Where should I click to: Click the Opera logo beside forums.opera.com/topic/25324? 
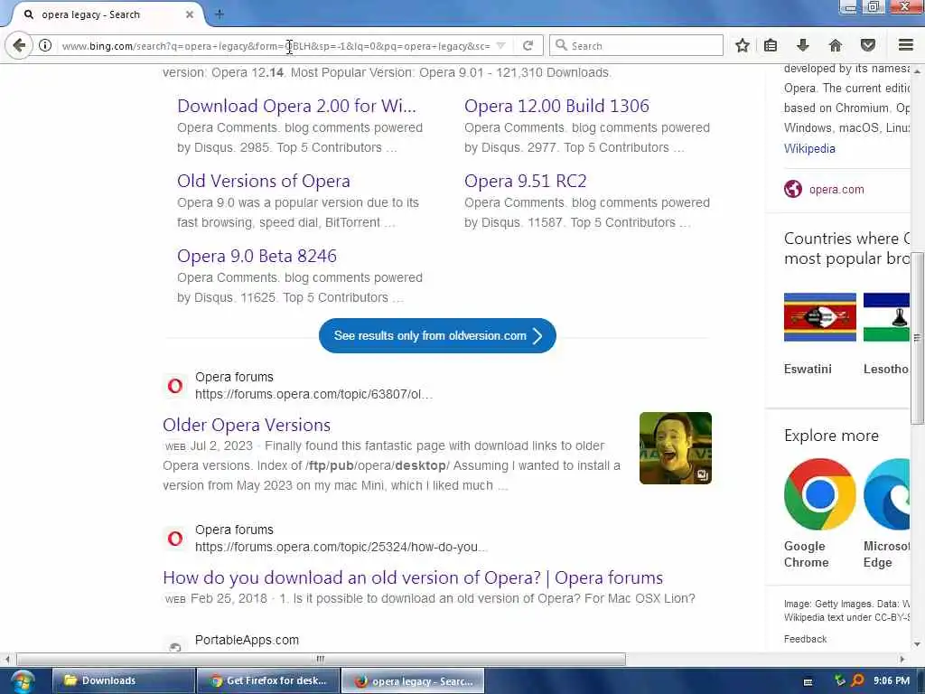175,539
